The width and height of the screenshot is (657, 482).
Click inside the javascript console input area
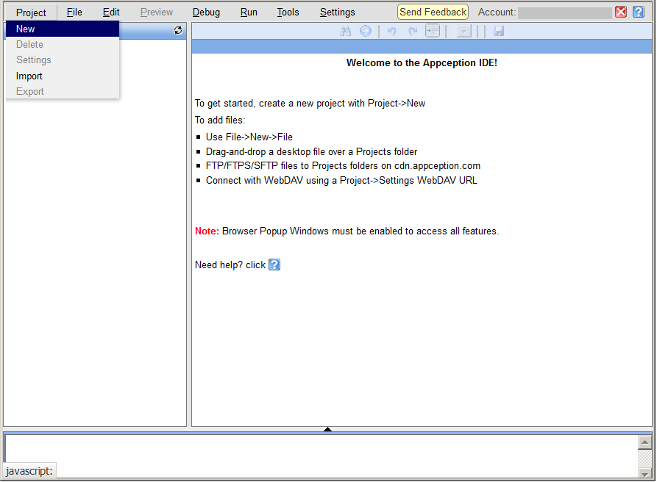tap(321, 456)
